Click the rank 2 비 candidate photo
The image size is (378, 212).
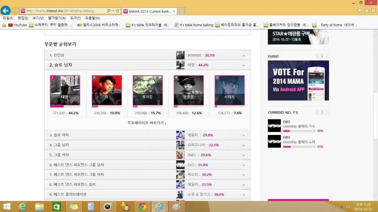pos(107,90)
